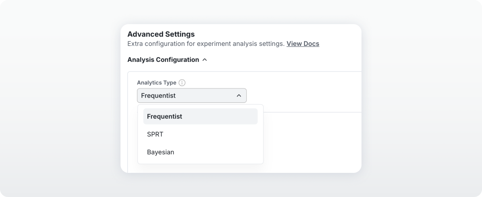
Task: Choose SPRT from the dropdown list
Action: pyautogui.click(x=200, y=134)
